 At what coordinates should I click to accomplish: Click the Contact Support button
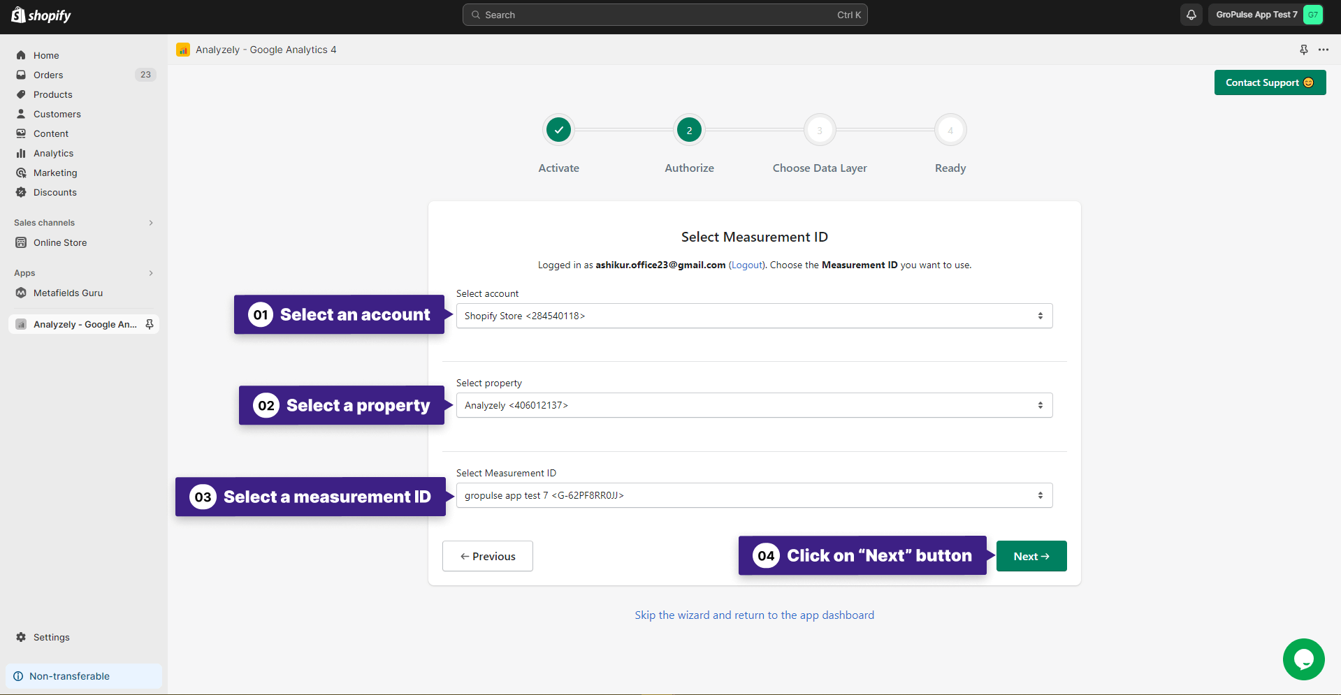(1270, 82)
